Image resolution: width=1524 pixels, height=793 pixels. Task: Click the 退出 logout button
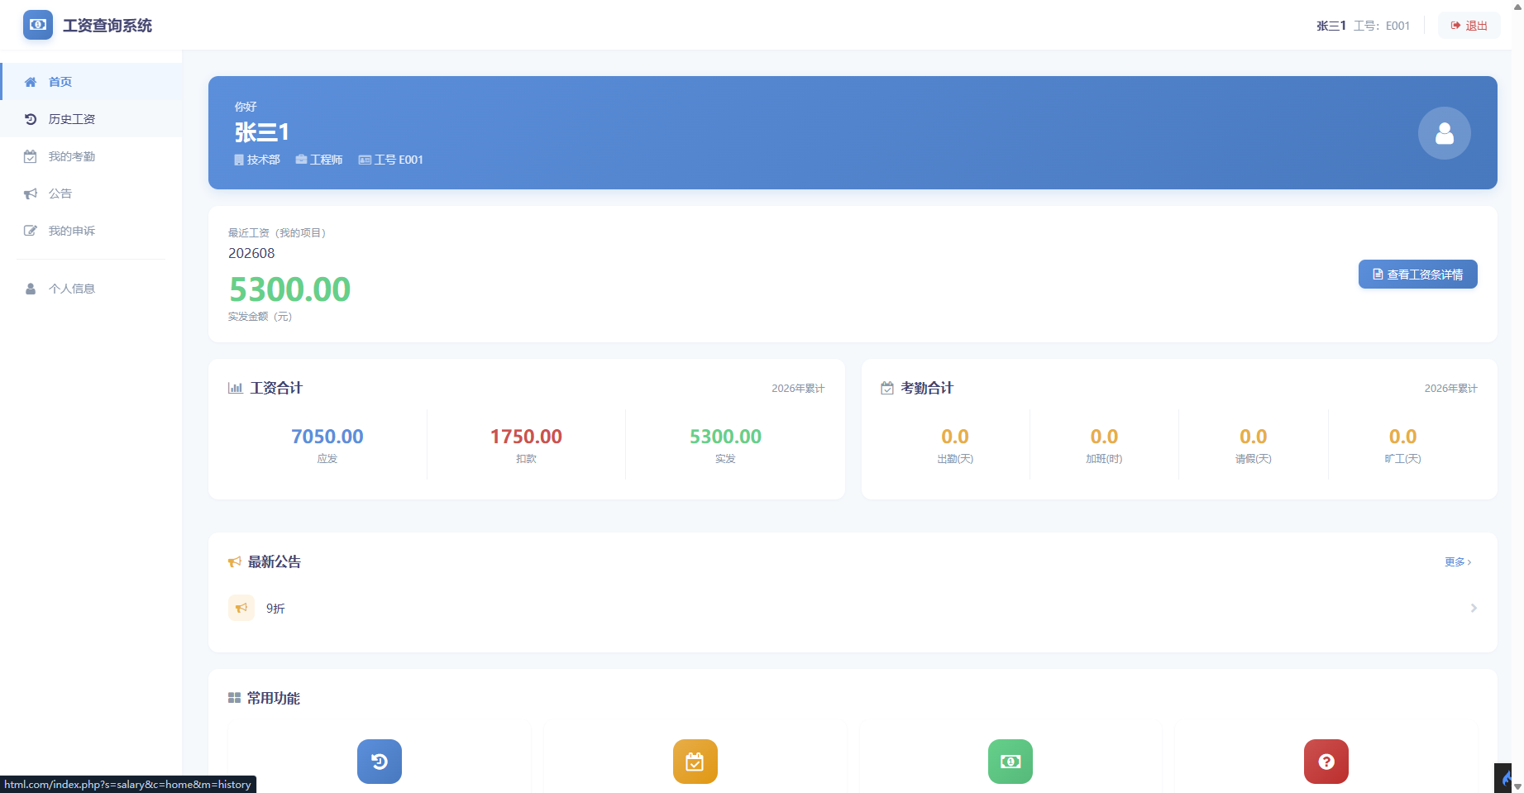click(1469, 26)
